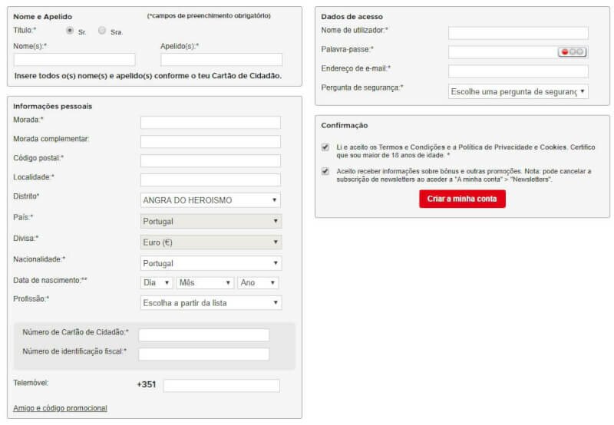Open the Ano birth date dropdown
The image size is (614, 425).
(x=257, y=283)
